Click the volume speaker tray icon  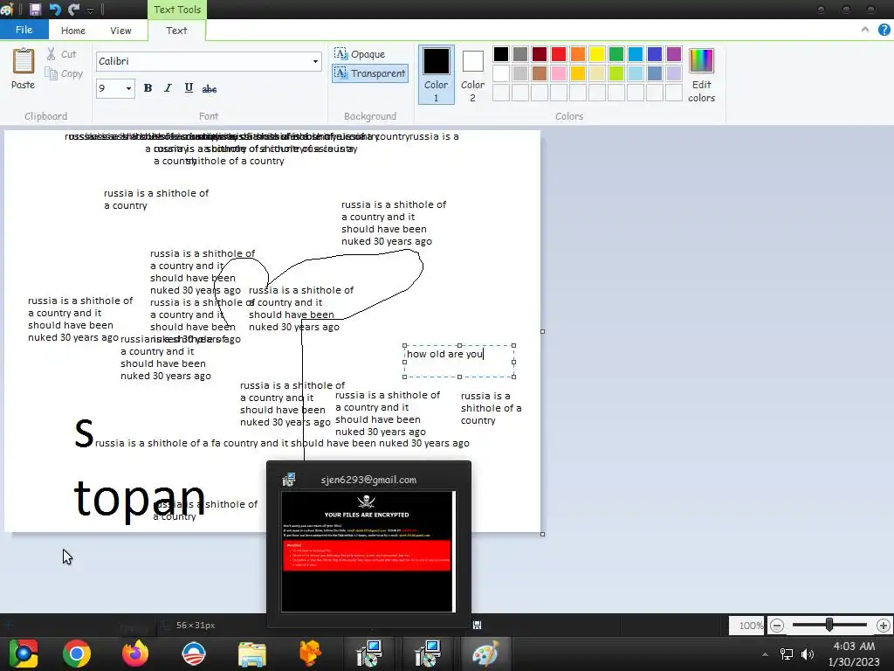click(808, 654)
